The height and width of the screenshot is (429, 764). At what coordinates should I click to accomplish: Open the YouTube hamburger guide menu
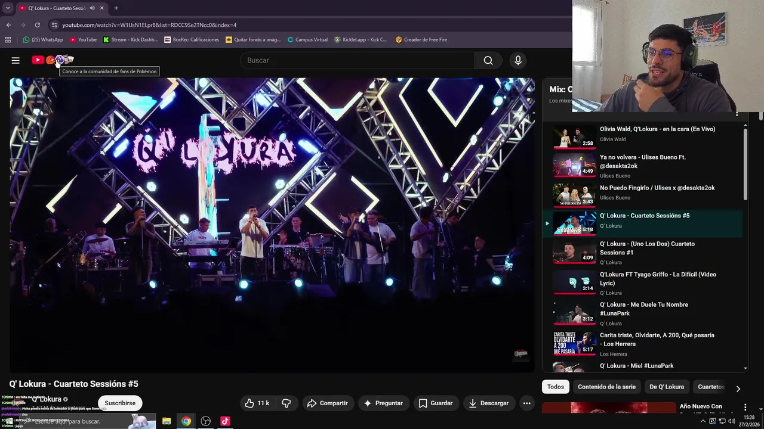16,60
